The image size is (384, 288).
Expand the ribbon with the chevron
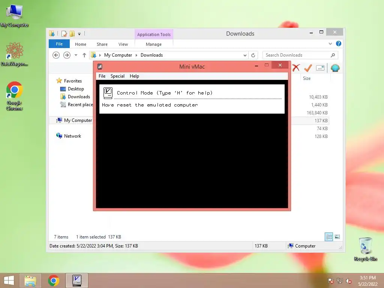pyautogui.click(x=330, y=43)
